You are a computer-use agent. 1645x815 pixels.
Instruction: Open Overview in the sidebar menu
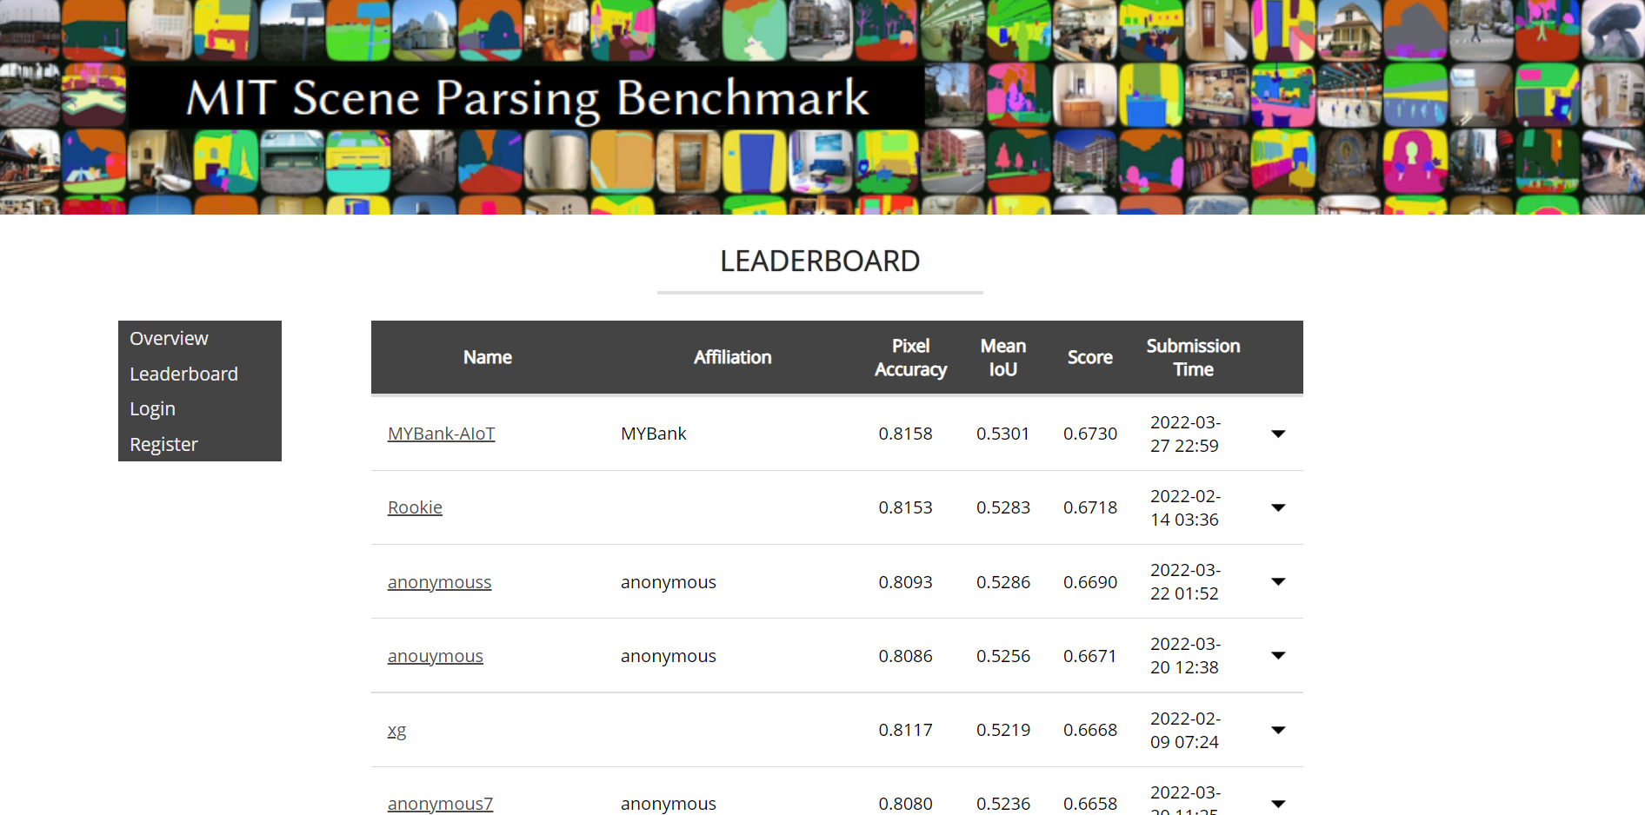click(169, 338)
